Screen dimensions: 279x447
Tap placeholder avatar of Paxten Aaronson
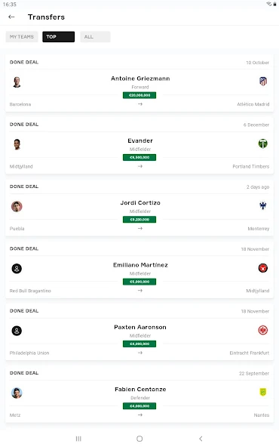(17, 331)
